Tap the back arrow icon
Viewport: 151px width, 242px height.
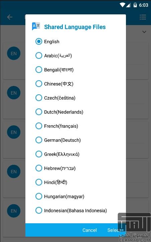[10, 17]
